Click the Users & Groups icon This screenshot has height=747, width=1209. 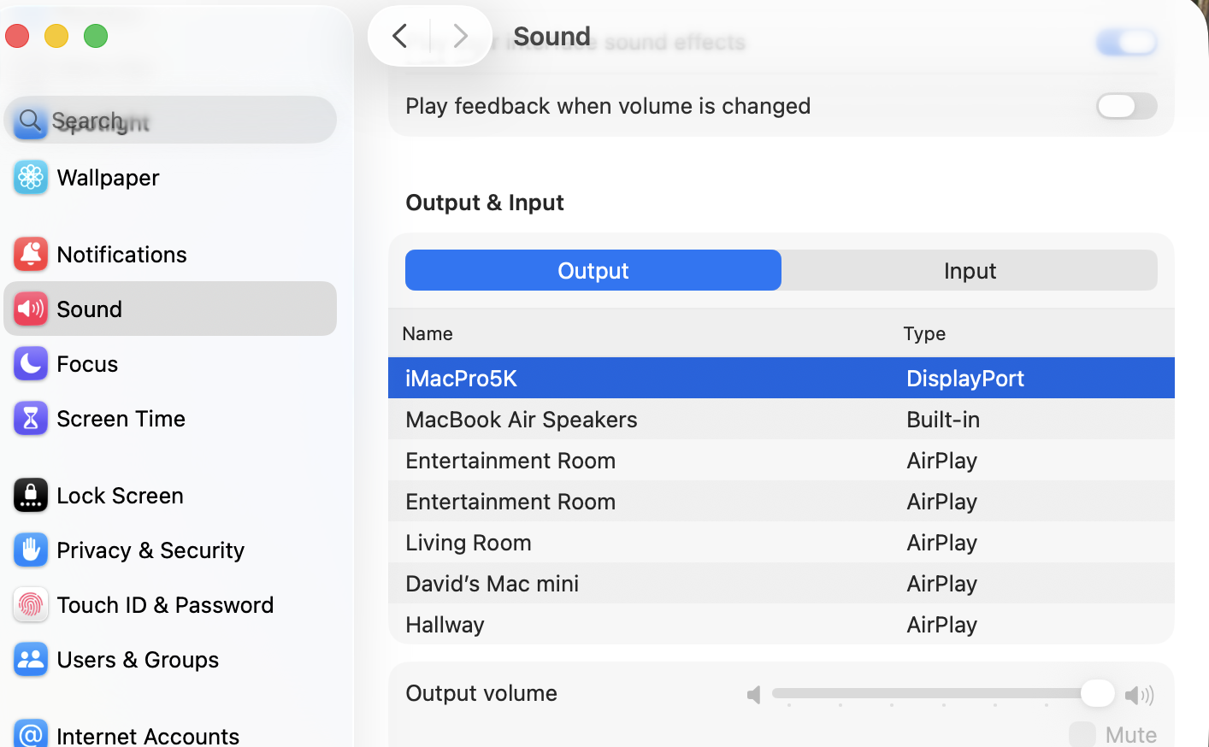31,660
